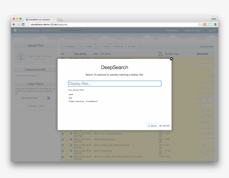
Task: Click the Display filter input field
Action: [115, 84]
